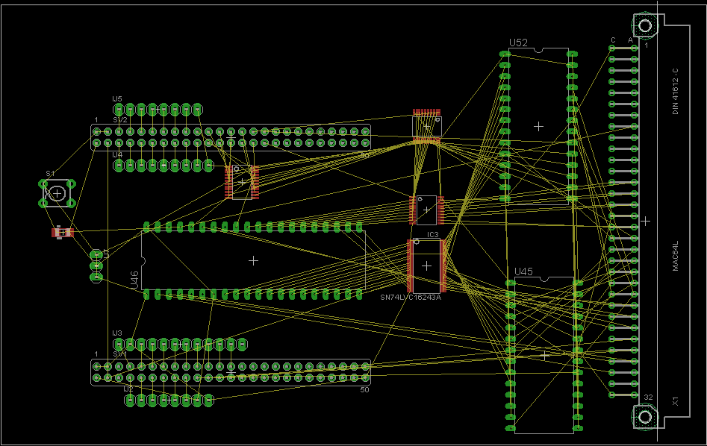The height and width of the screenshot is (446, 707).
Task: Click the pin 1 marker beside SV1
Action: [96, 354]
